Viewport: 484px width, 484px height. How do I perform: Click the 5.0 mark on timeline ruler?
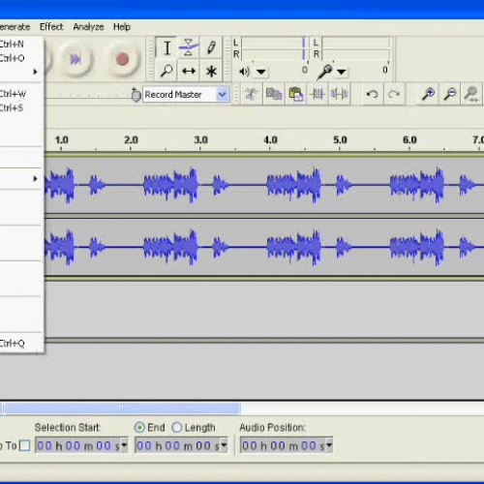340,140
